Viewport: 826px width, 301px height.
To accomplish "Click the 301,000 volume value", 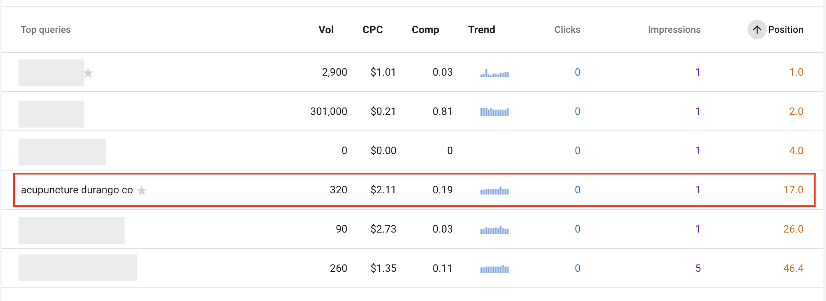I will click(329, 111).
